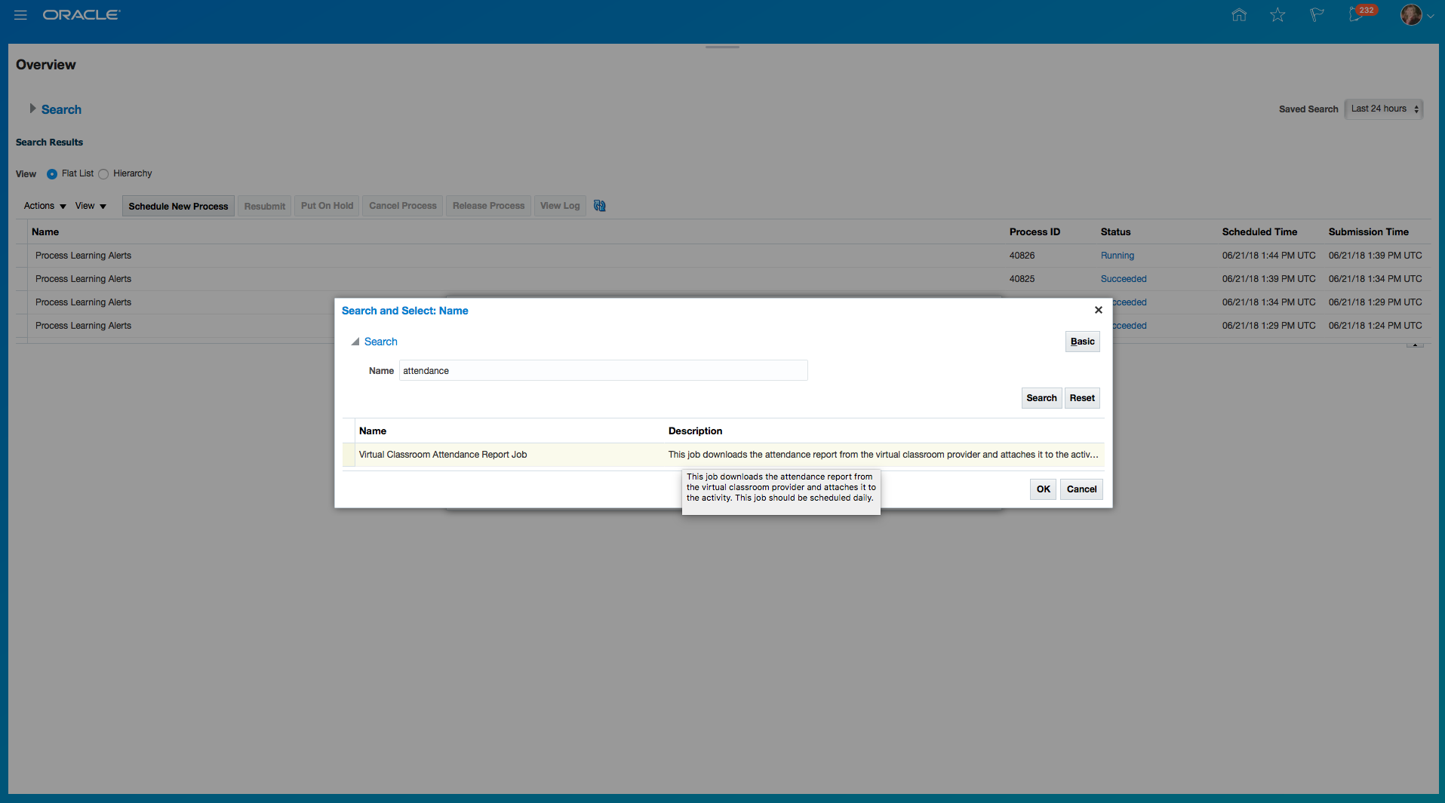Open user menu dropdown arrow
Image resolution: width=1445 pixels, height=803 pixels.
1430,16
